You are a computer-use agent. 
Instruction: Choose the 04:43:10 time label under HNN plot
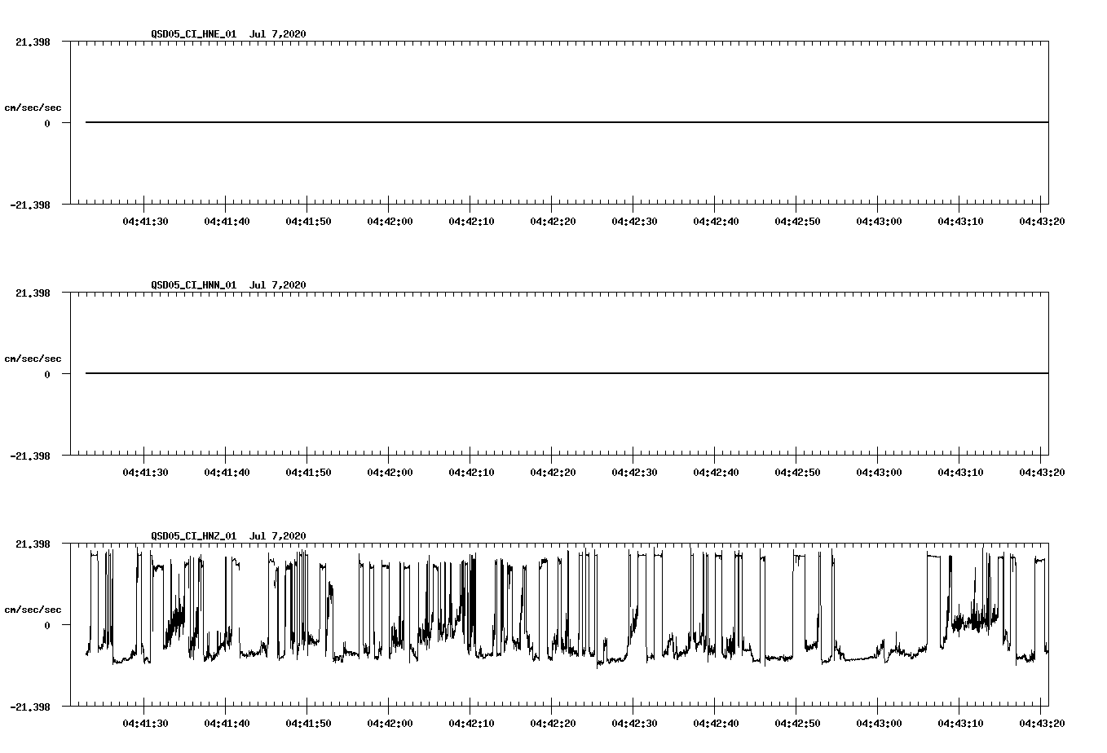point(960,472)
